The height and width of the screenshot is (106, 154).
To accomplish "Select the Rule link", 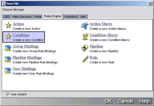I will (94, 57).
